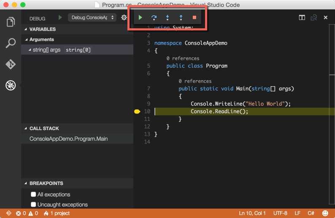Open the Search magnifier in sidebar
The width and height of the screenshot is (335, 218).
pyautogui.click(x=11, y=43)
